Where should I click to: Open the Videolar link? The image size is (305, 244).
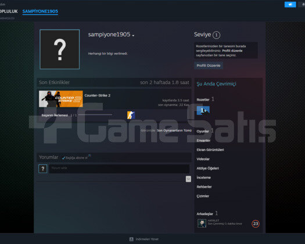(203, 159)
